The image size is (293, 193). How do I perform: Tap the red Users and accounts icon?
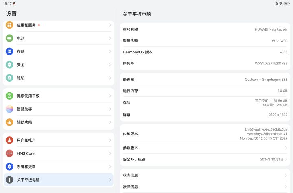(x=9, y=140)
